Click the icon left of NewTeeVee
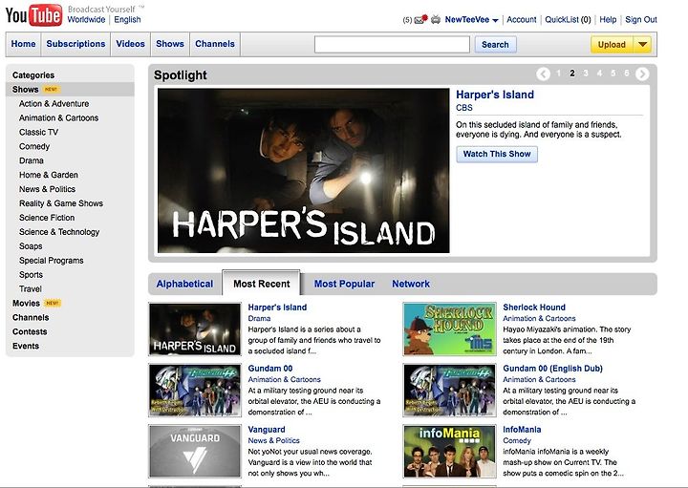 coord(436,19)
